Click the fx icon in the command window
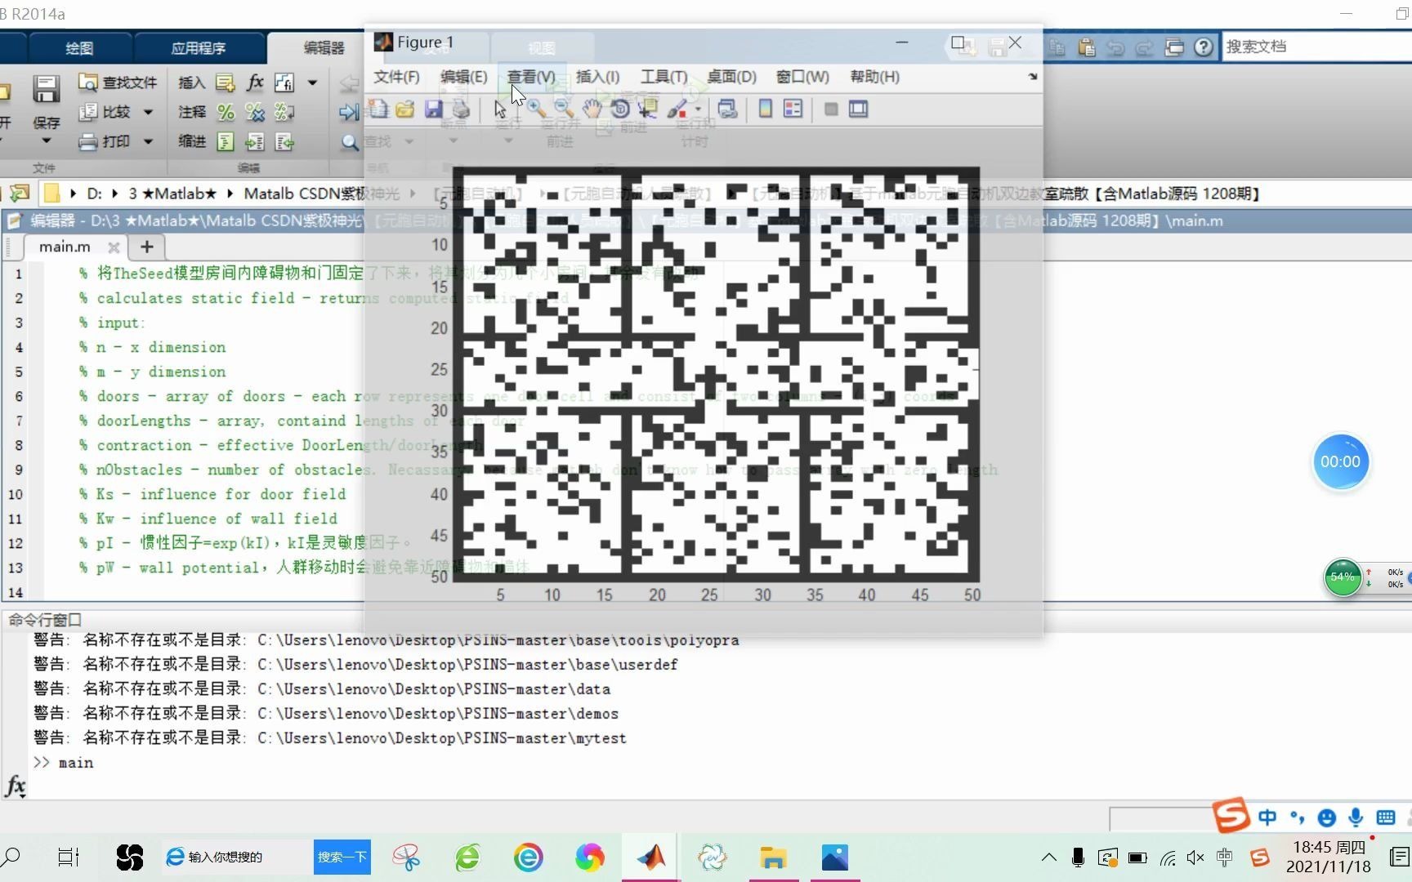 click(x=16, y=786)
